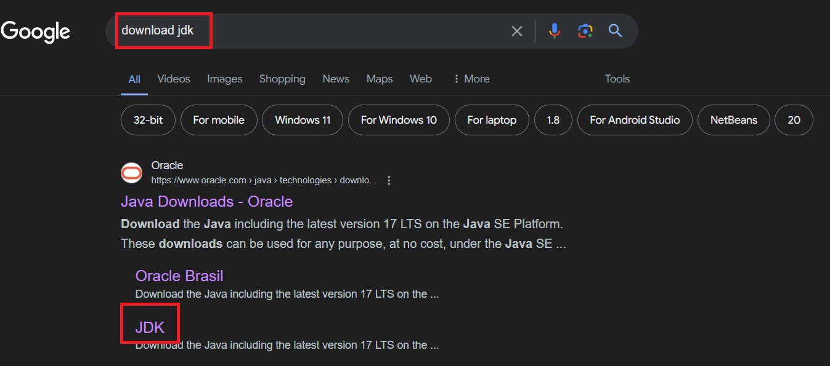Switch to the Videos tab
The height and width of the screenshot is (366, 830).
pyautogui.click(x=173, y=79)
